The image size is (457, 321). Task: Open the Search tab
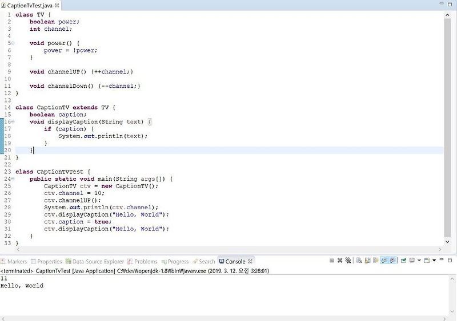click(x=204, y=261)
